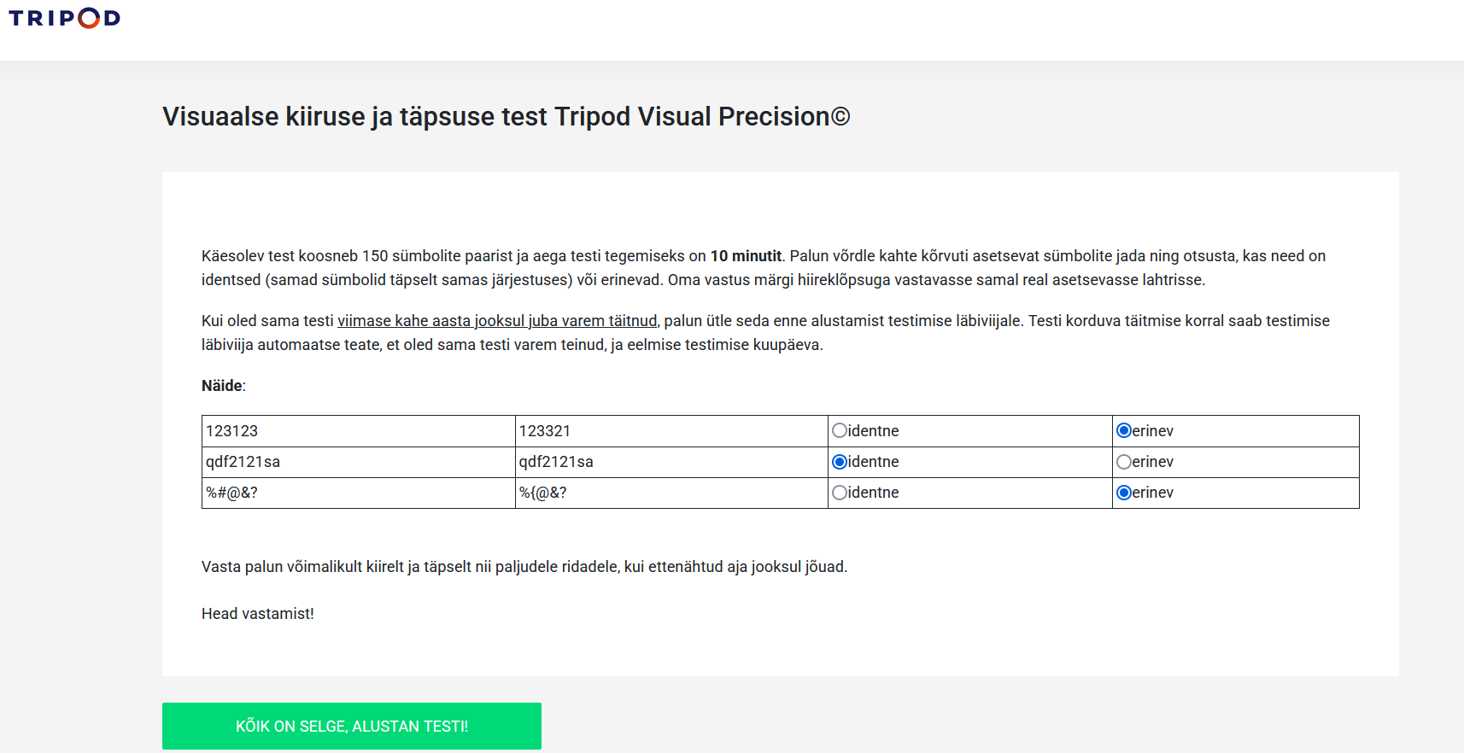Click the 'Näide' label
Image resolution: width=1464 pixels, height=753 pixels.
[222, 386]
